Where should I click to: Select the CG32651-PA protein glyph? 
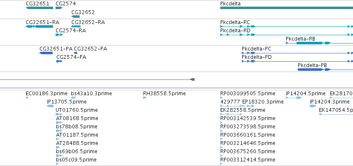point(46,53)
